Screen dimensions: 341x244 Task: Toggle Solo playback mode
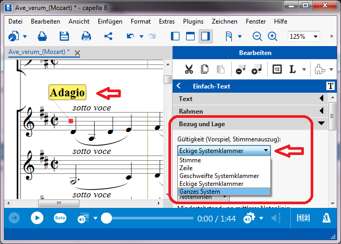[x=60, y=218]
